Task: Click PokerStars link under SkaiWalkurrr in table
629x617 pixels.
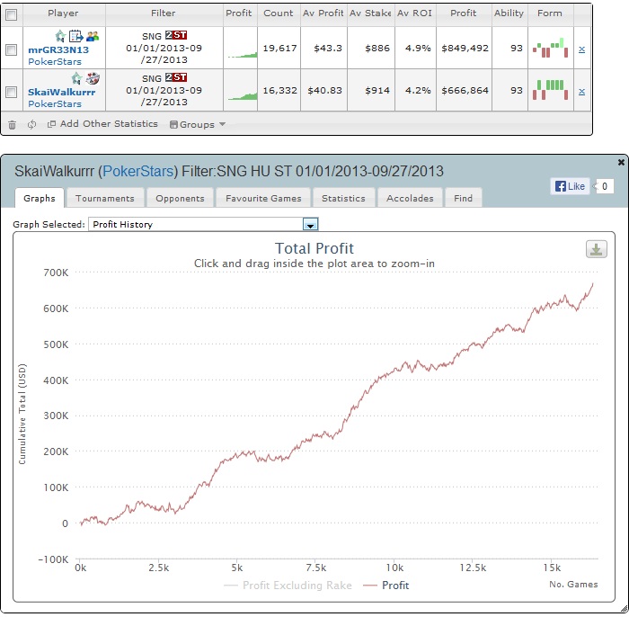Action: click(x=55, y=104)
